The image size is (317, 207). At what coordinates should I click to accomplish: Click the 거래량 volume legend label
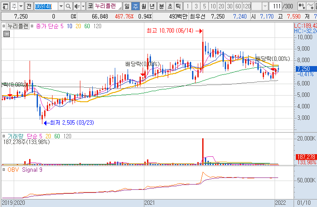point(15,136)
